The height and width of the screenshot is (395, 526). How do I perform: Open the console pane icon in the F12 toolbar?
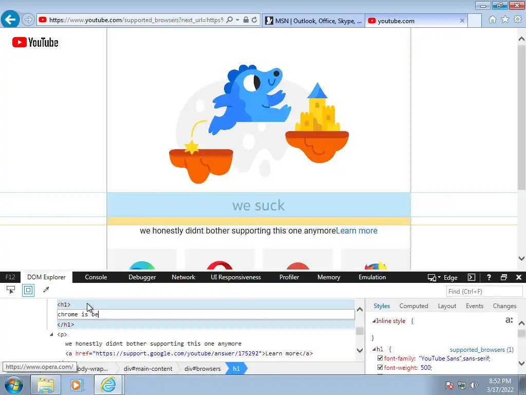coord(472,277)
